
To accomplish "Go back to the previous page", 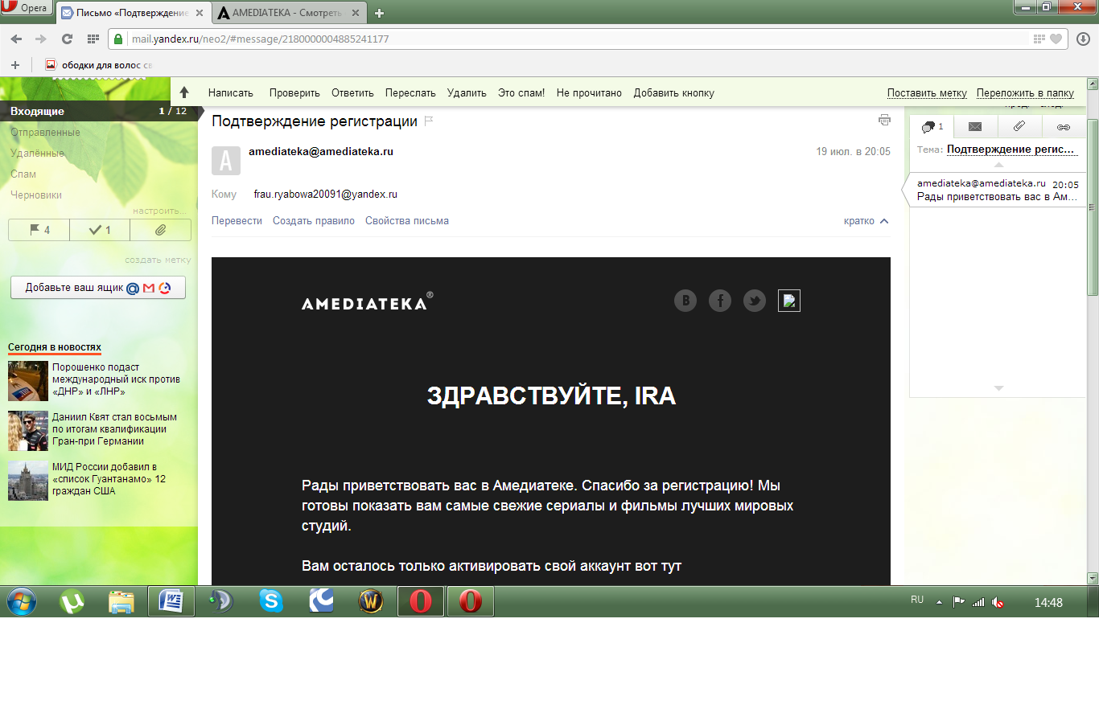I will click(x=16, y=39).
